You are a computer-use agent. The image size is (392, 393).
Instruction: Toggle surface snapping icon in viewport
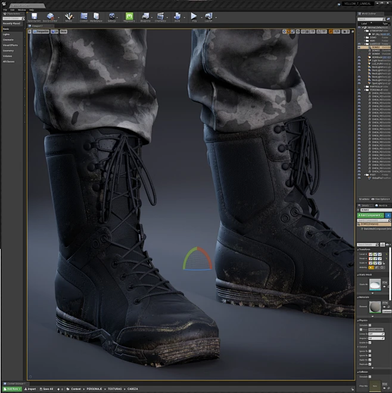click(x=303, y=32)
